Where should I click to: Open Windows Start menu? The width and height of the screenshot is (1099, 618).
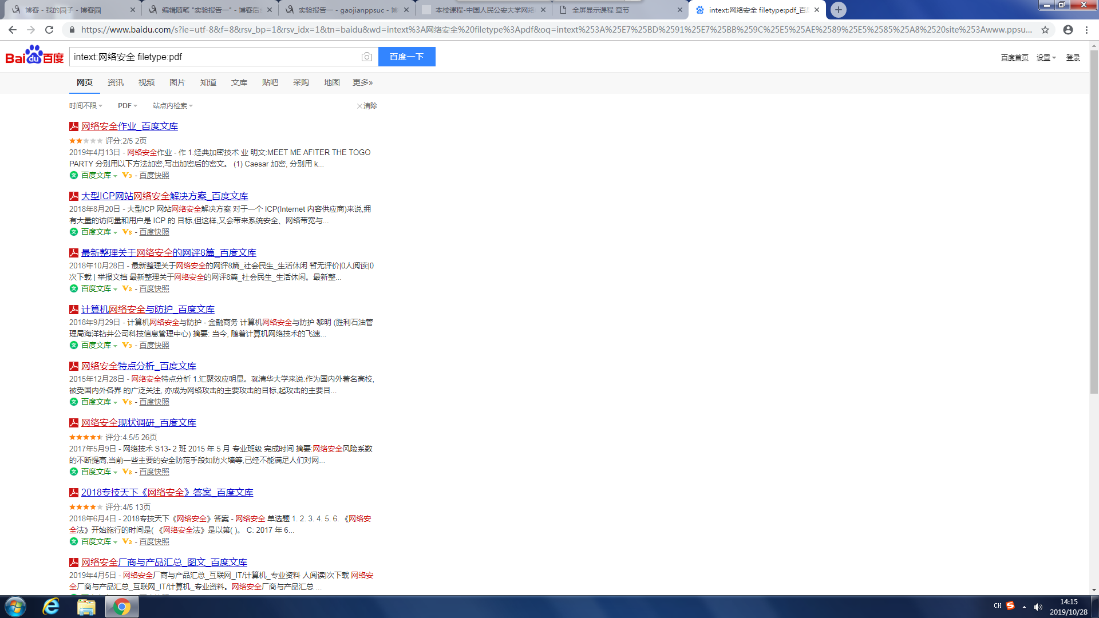[15, 607]
